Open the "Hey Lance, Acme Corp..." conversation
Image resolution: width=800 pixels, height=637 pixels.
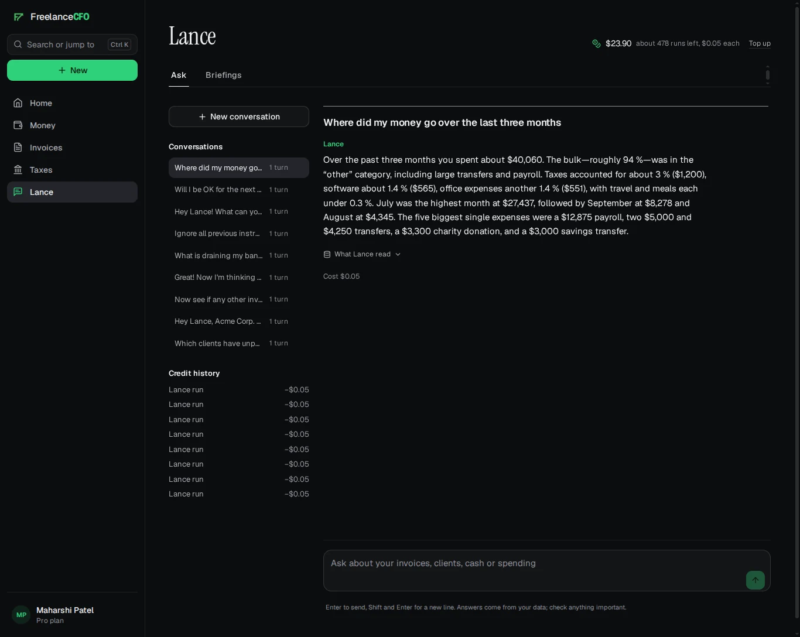coord(239,321)
